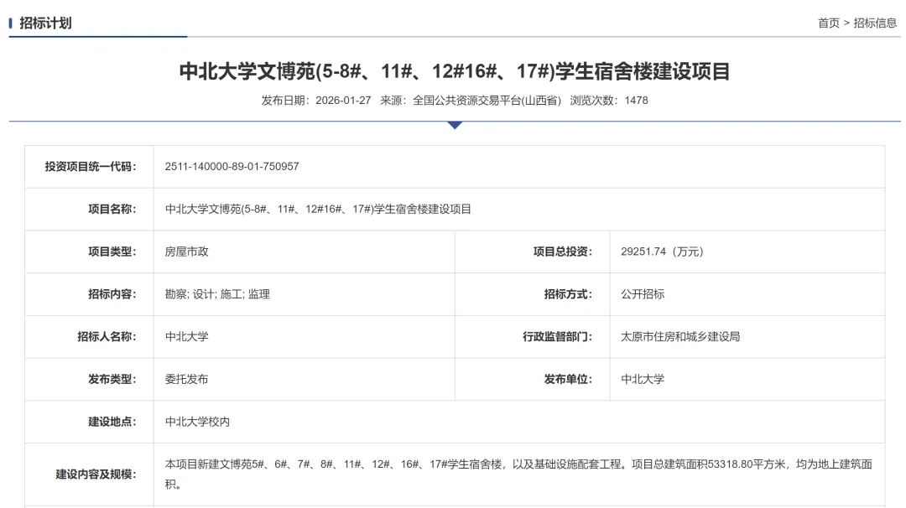Click the page title 中北大学文博苑学生宿舍楼建设项目

[x=454, y=71]
